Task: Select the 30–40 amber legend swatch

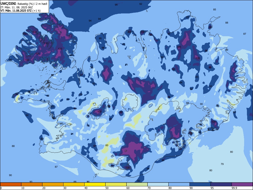Action: coord(74,184)
